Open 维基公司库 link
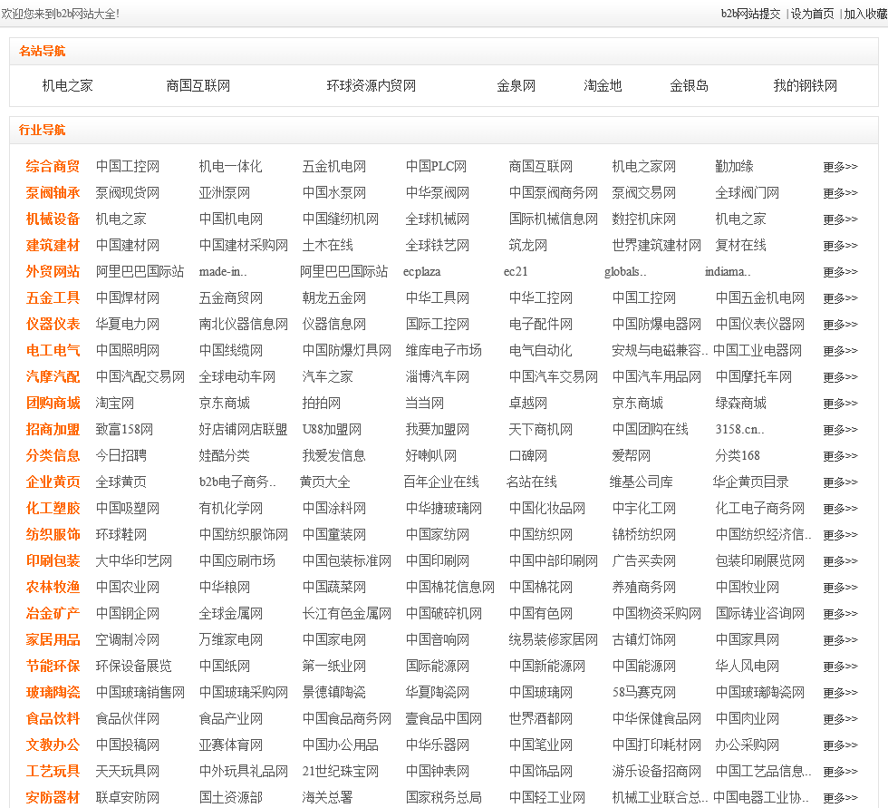Viewport: 888px width, 808px height. click(642, 482)
